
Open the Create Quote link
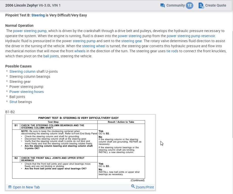(216, 5)
